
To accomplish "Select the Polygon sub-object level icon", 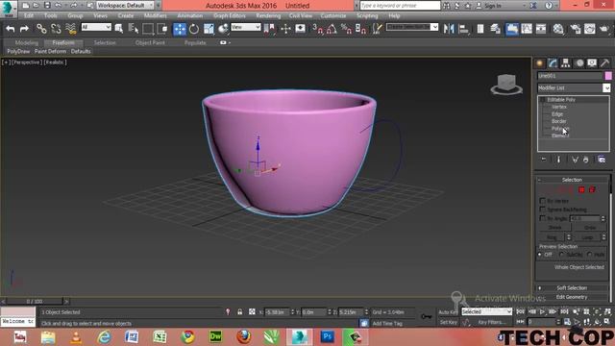I will (581, 190).
